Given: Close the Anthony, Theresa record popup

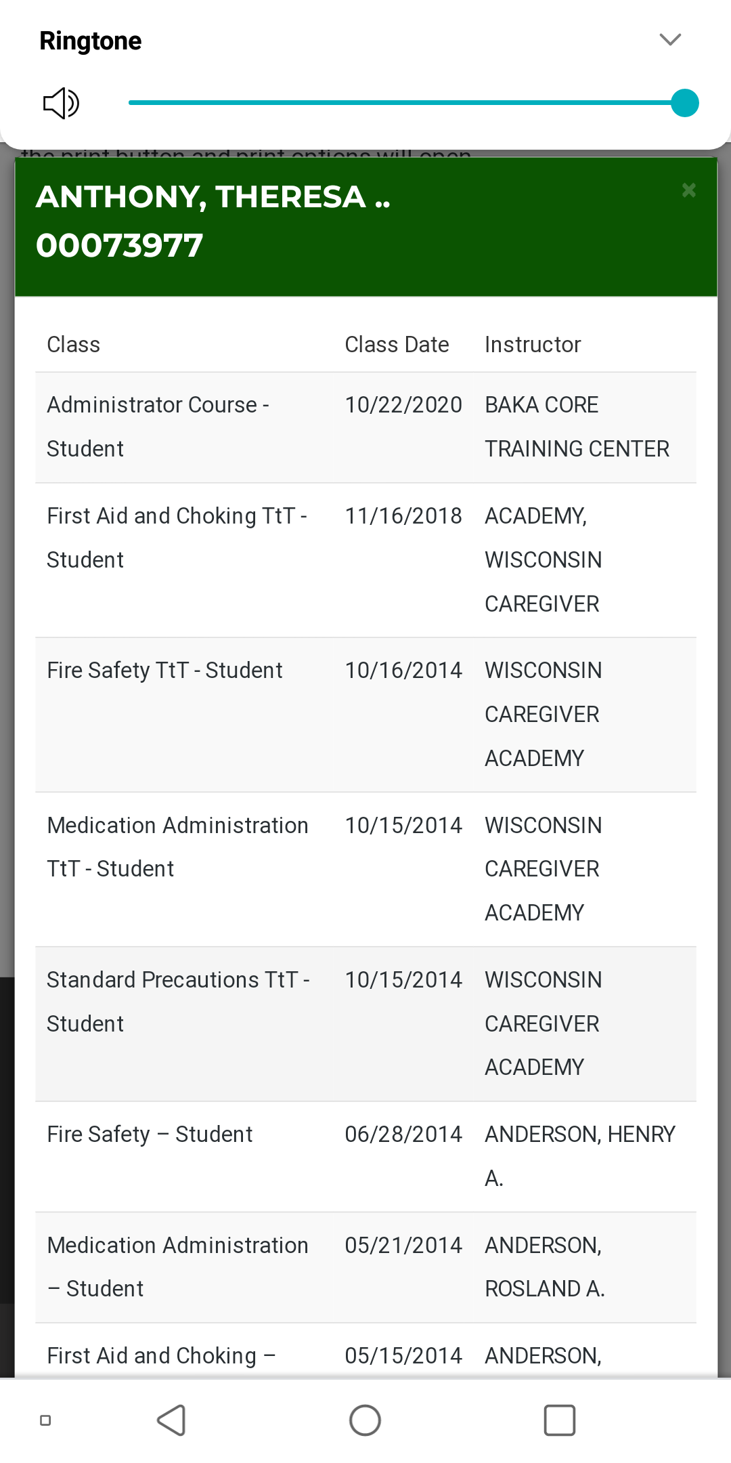Looking at the screenshot, I should (x=688, y=190).
